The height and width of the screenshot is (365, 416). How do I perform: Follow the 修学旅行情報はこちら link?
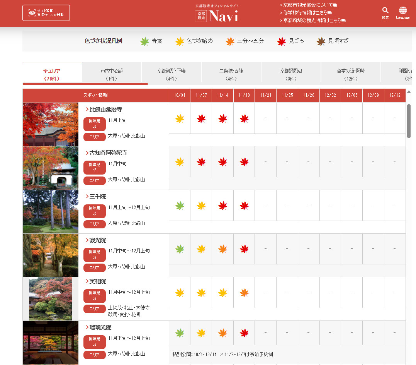pyautogui.click(x=306, y=12)
